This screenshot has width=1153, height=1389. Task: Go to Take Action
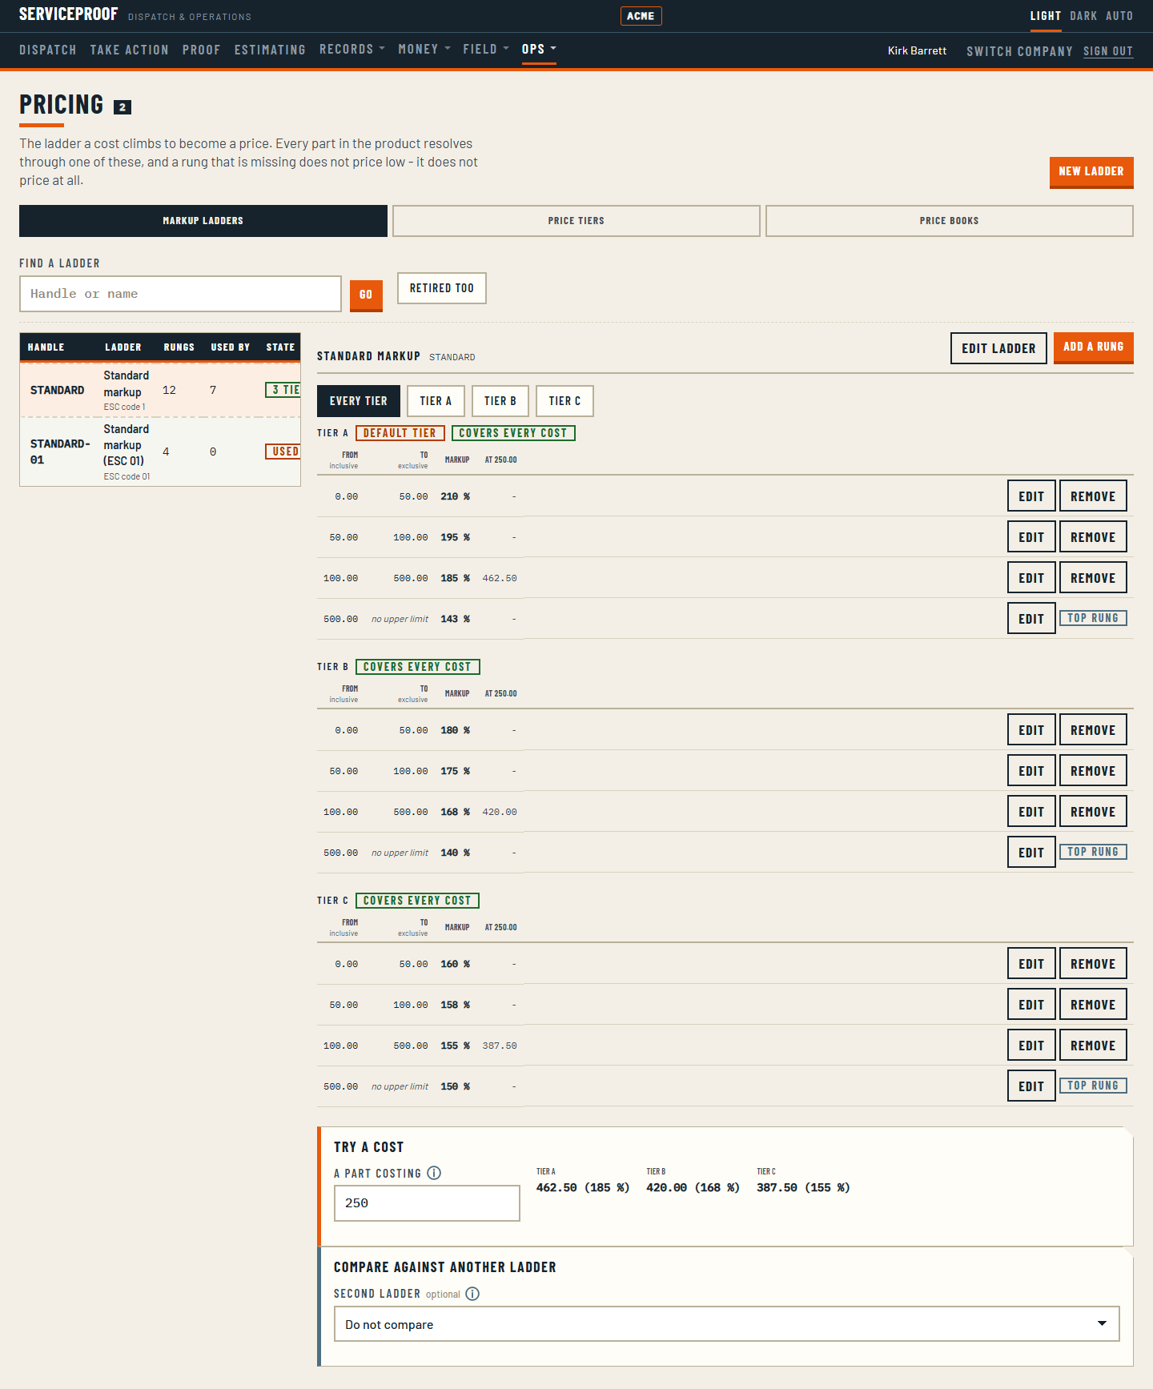point(130,50)
